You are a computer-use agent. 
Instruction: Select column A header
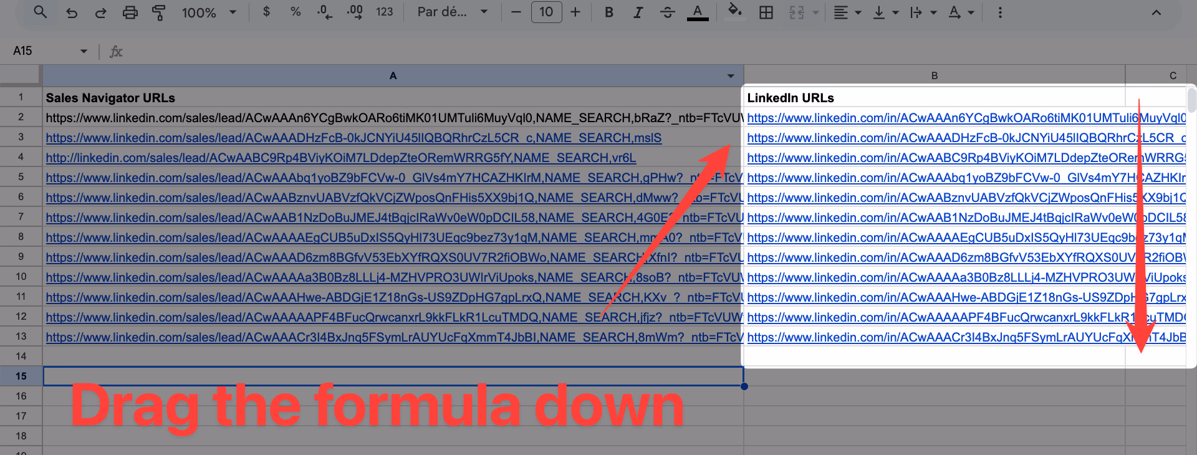[x=393, y=75]
